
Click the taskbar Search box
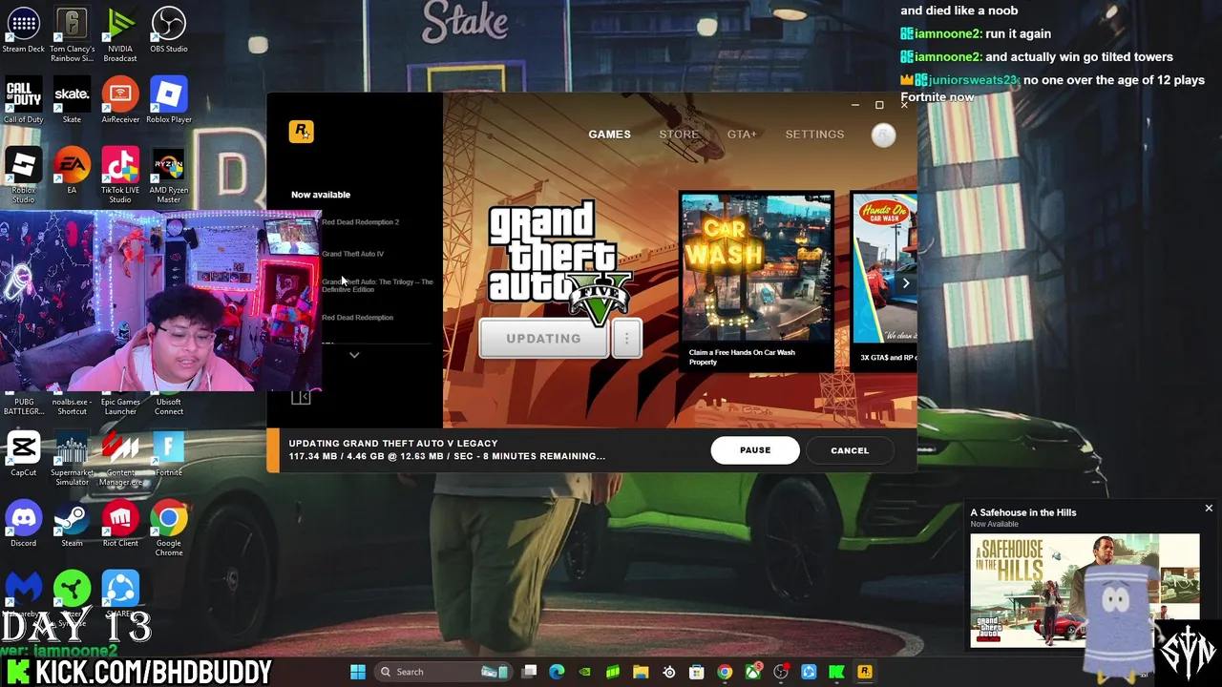coord(441,672)
